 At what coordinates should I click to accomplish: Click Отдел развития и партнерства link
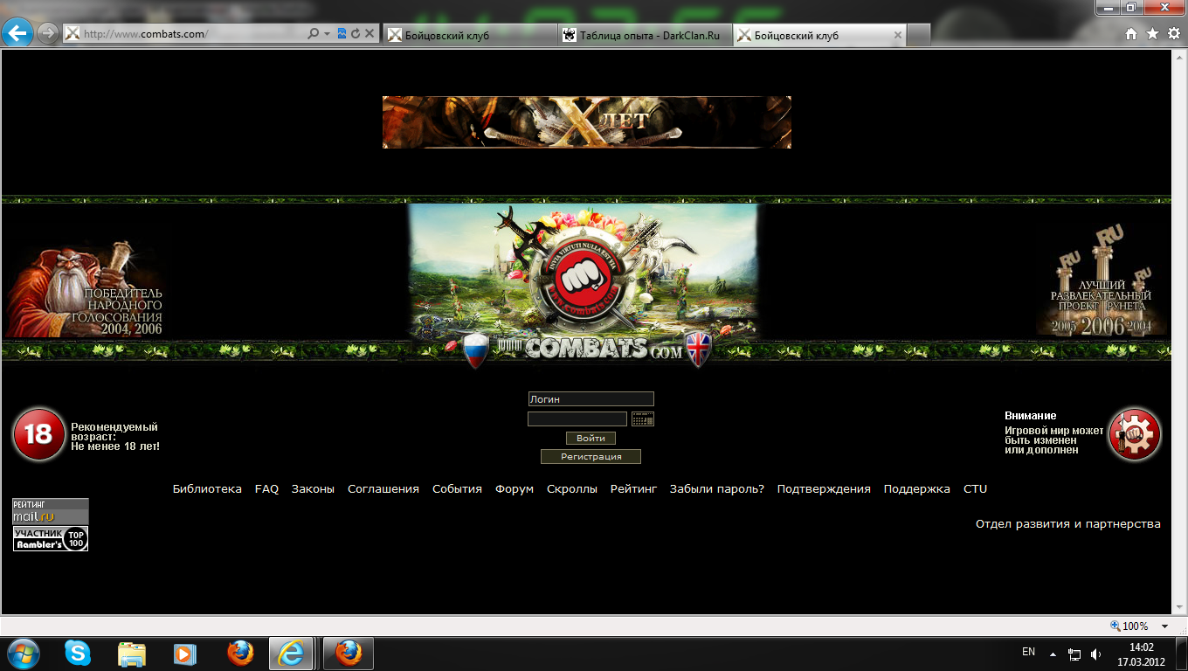1068,524
